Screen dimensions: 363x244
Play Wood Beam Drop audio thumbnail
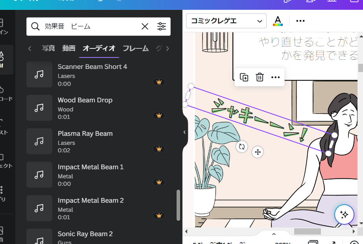click(39, 108)
